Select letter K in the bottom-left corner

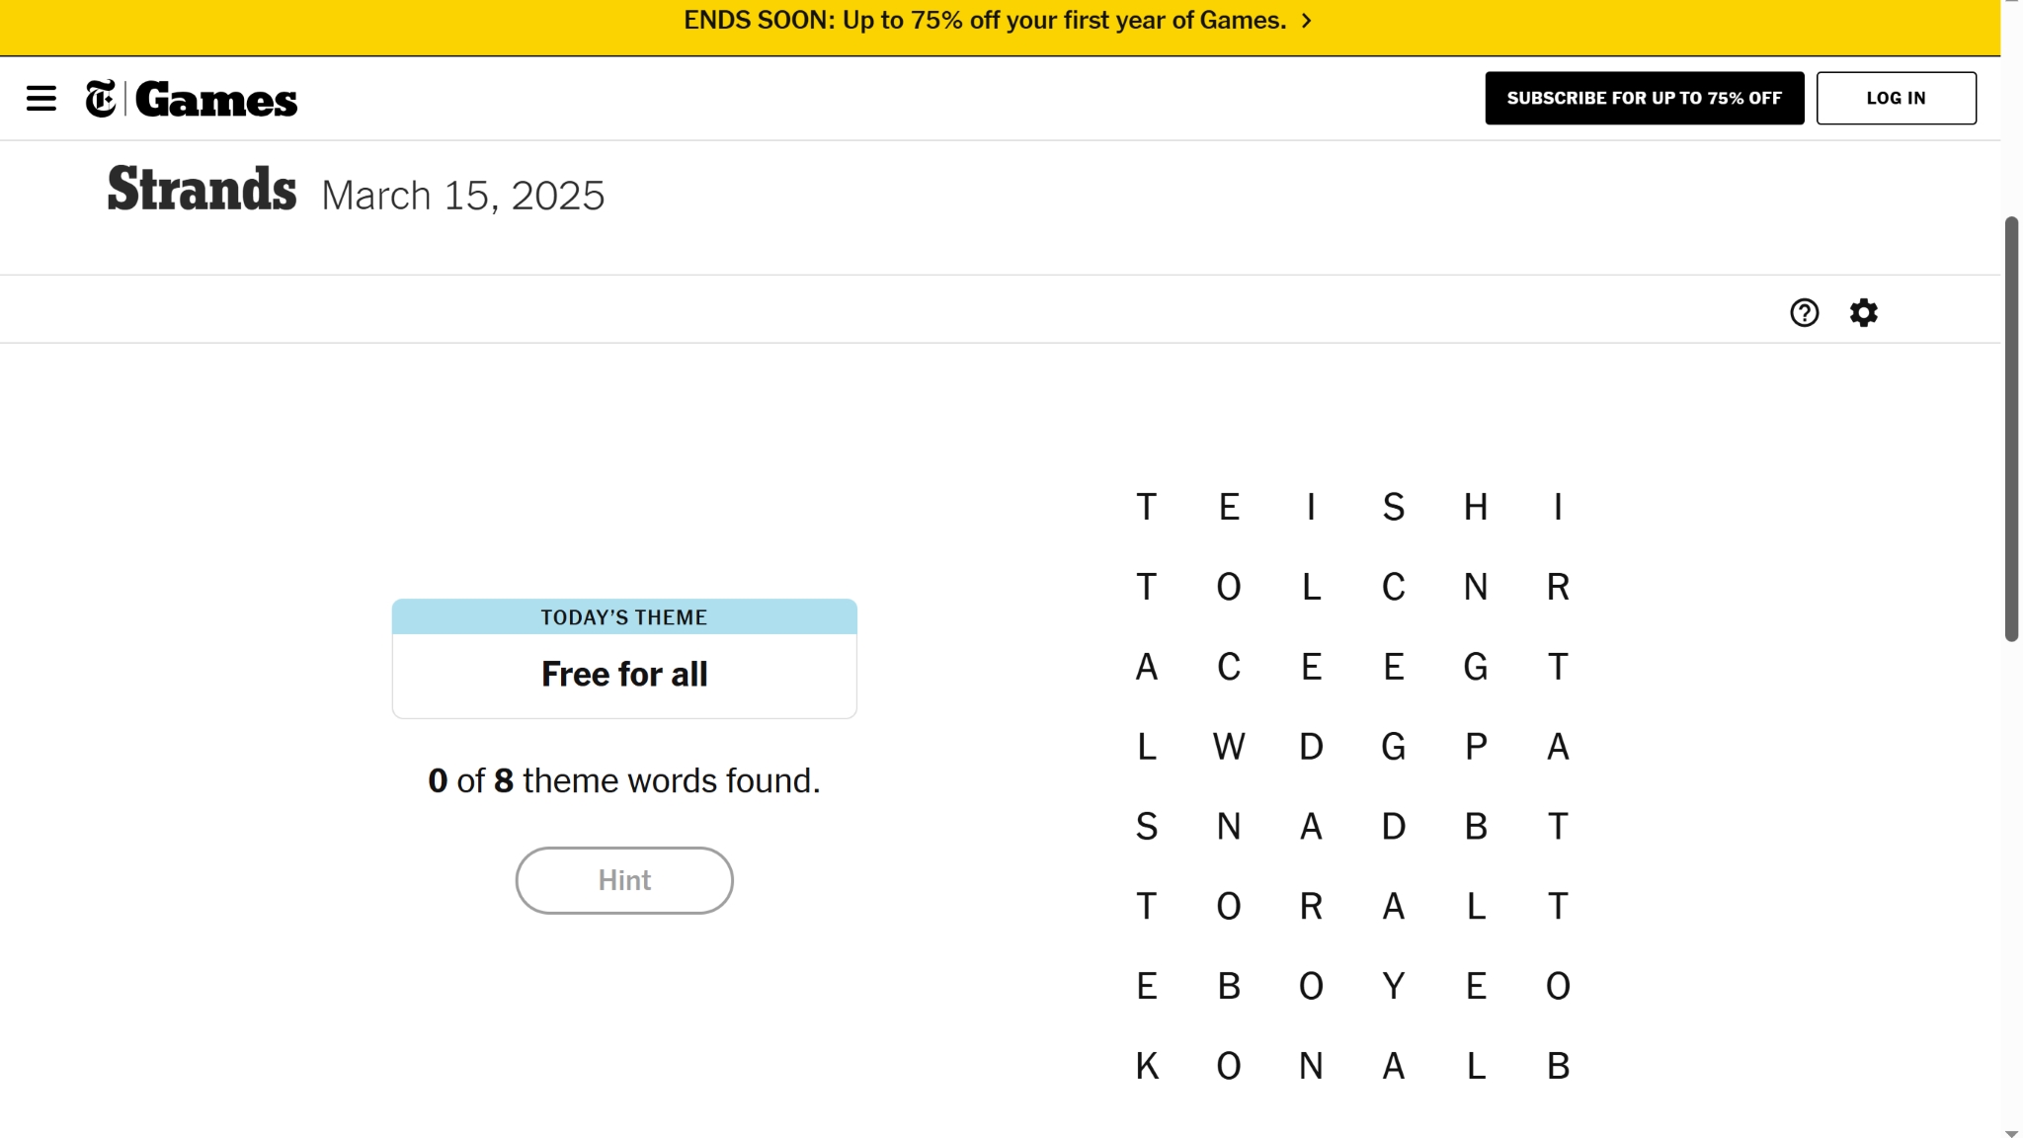(x=1146, y=1066)
